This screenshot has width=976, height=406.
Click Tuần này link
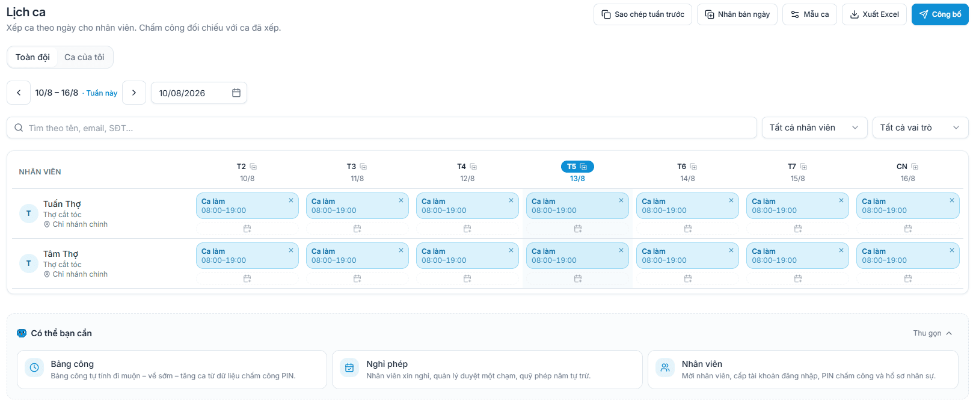click(x=102, y=93)
